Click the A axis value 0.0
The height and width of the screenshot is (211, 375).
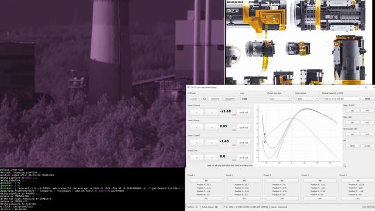click(x=223, y=156)
